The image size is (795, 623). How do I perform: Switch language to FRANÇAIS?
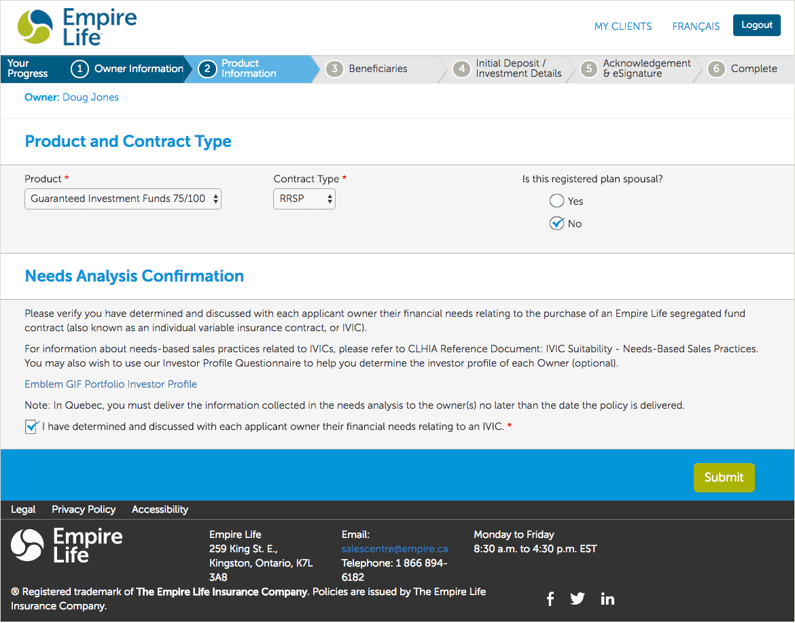tap(696, 27)
